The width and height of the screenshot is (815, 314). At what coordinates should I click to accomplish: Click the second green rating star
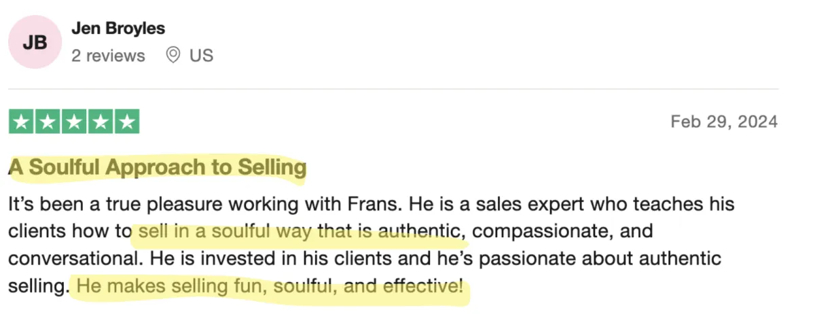tap(48, 122)
